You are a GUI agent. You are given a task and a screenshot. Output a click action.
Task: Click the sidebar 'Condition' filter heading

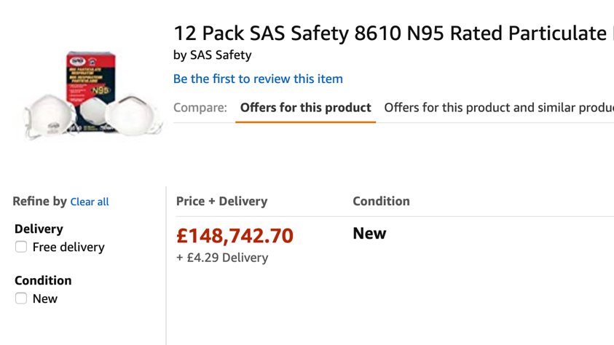coord(43,280)
